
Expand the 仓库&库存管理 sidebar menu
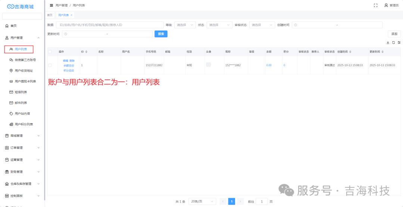(x=22, y=184)
